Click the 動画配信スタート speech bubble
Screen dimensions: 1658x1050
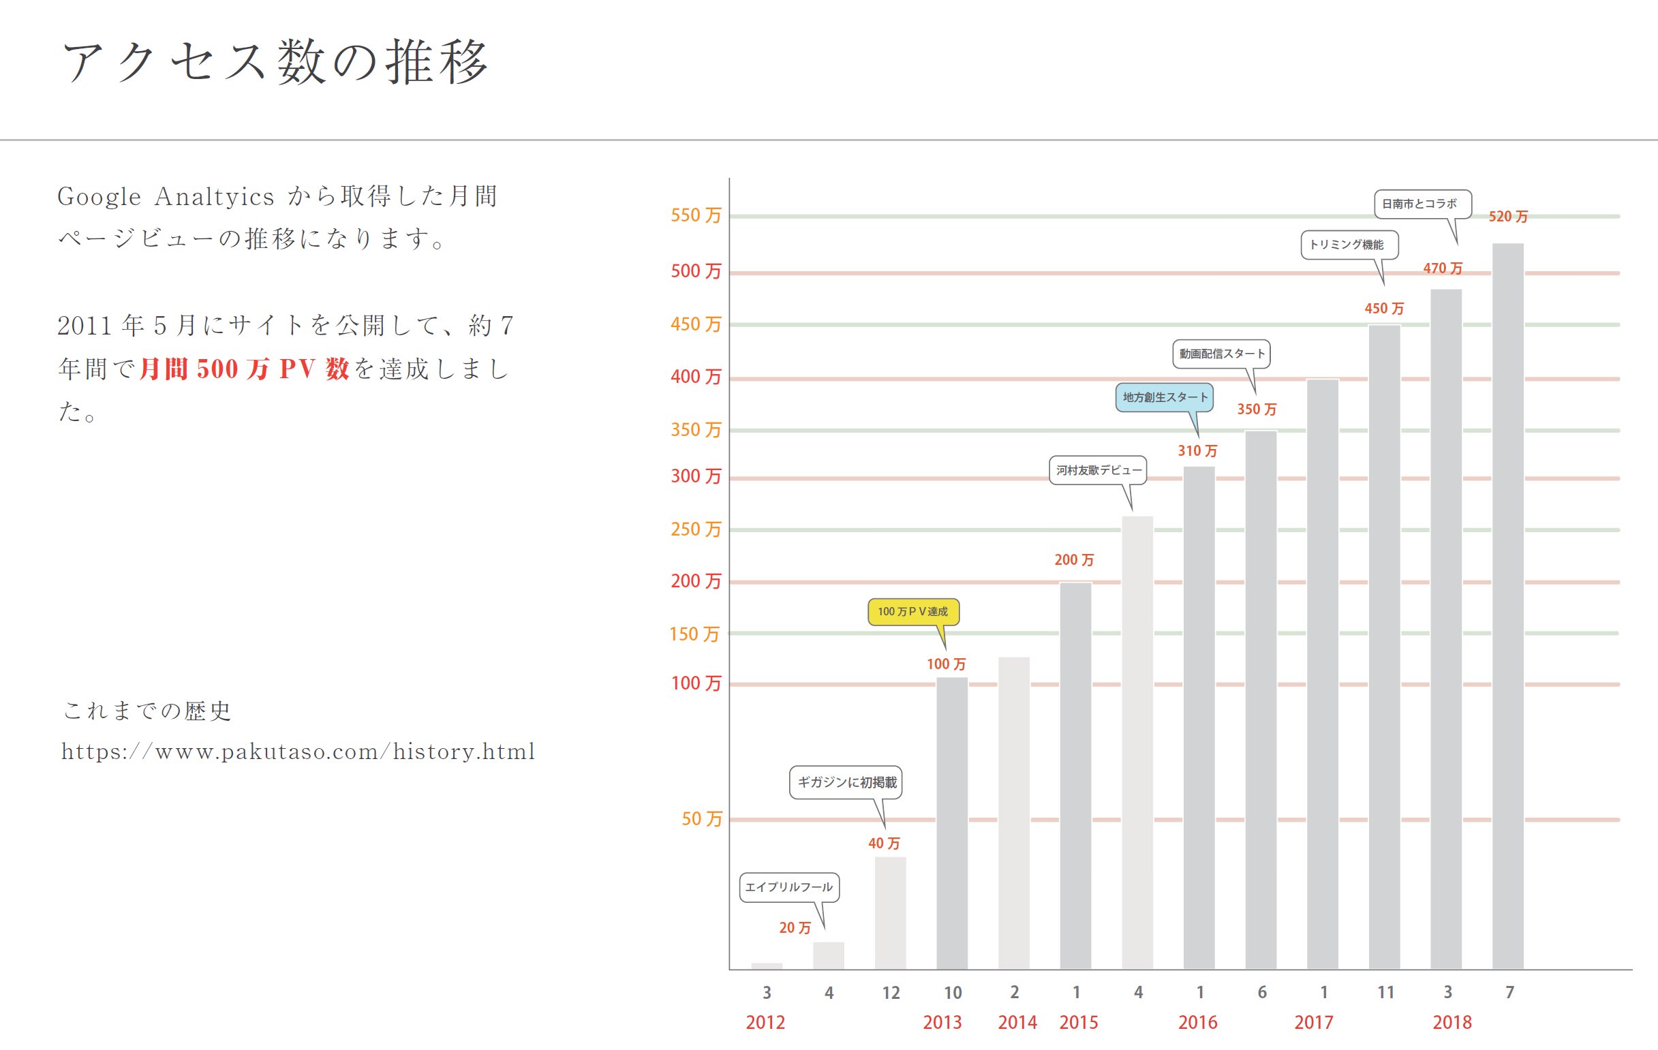pos(1221,354)
